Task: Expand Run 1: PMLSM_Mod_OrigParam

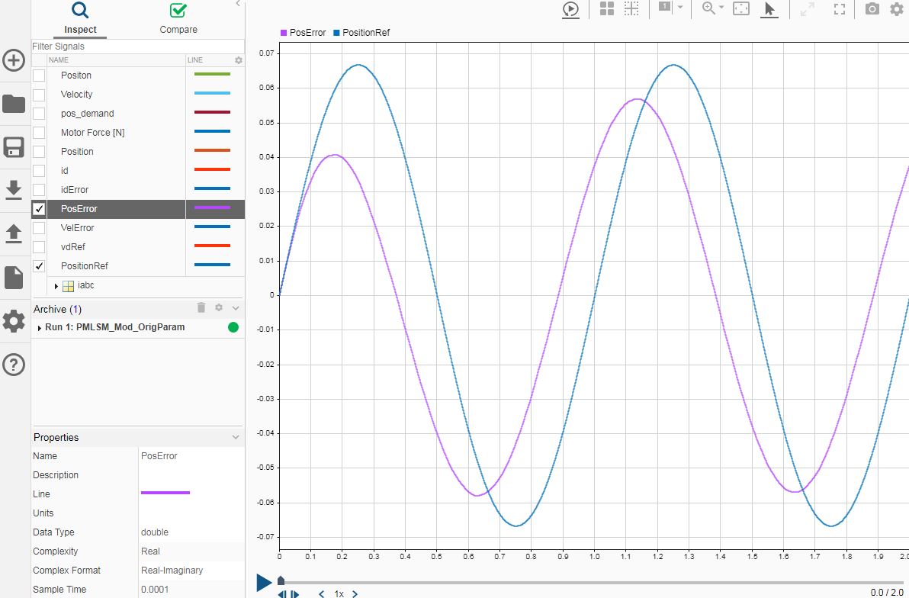Action: pyautogui.click(x=37, y=327)
